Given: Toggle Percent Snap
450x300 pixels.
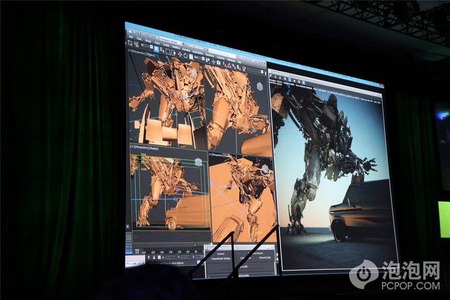Looking at the screenshot, I should click(x=234, y=67).
